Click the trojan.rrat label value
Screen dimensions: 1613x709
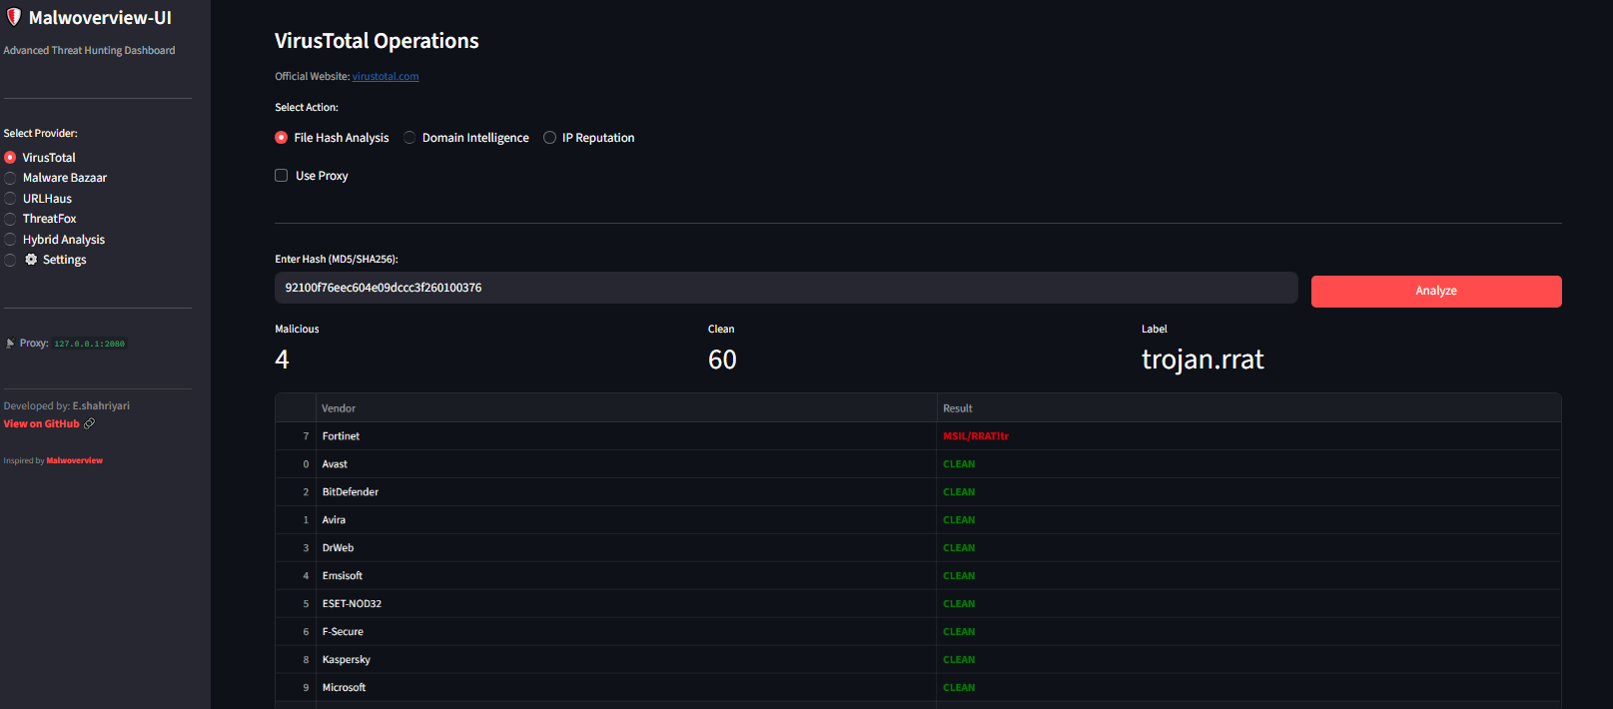point(1203,360)
